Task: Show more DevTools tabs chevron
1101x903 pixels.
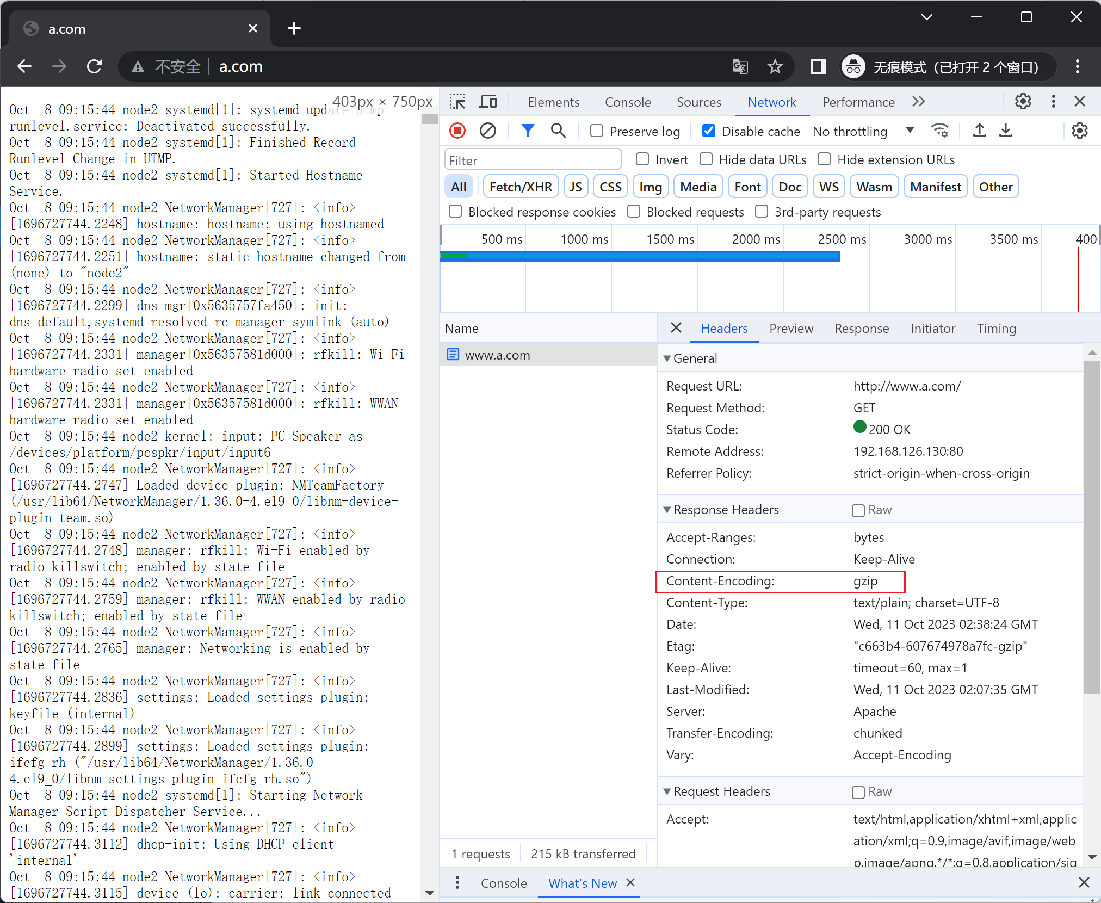Action: 918,102
